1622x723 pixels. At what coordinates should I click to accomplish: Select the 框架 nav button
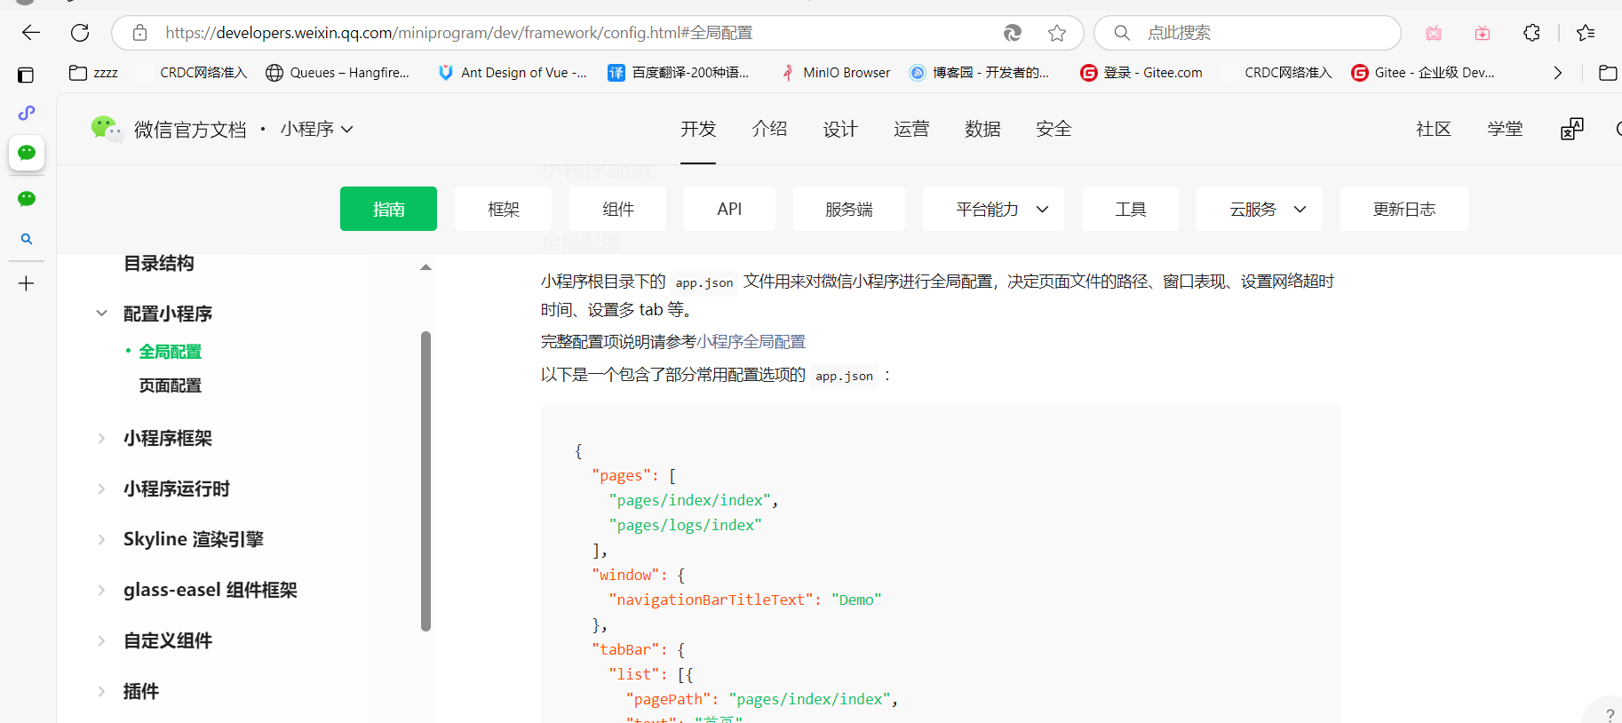tap(503, 209)
